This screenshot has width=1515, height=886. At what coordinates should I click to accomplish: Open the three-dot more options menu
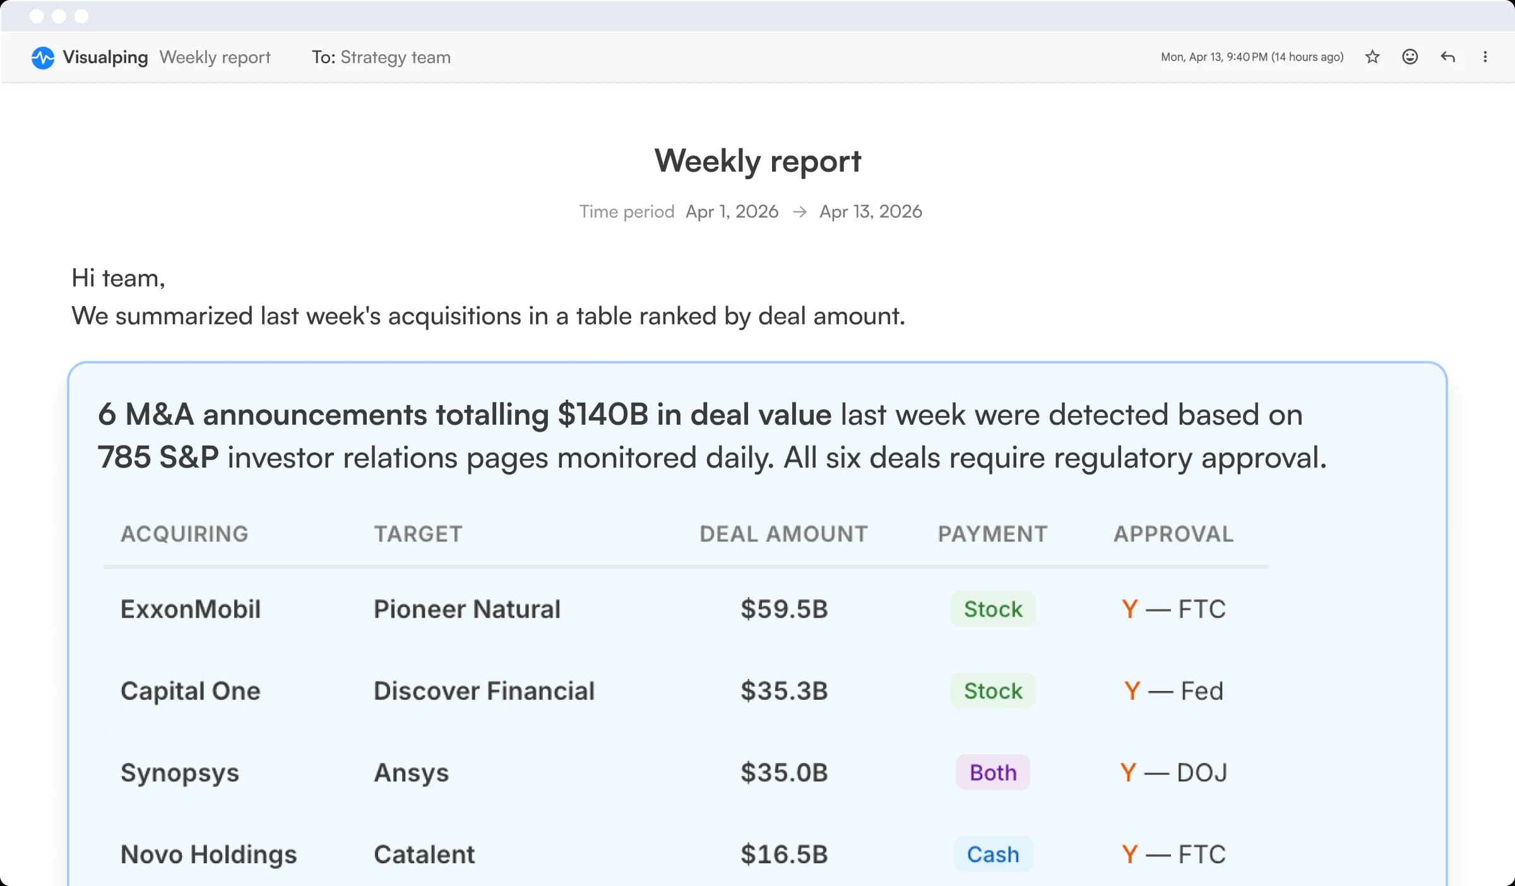coord(1485,57)
